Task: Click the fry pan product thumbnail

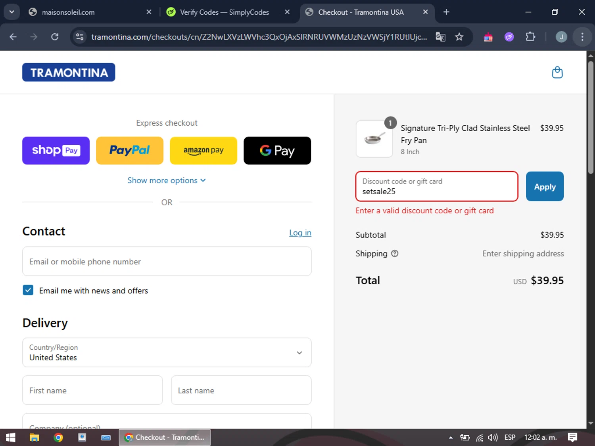Action: (x=374, y=139)
